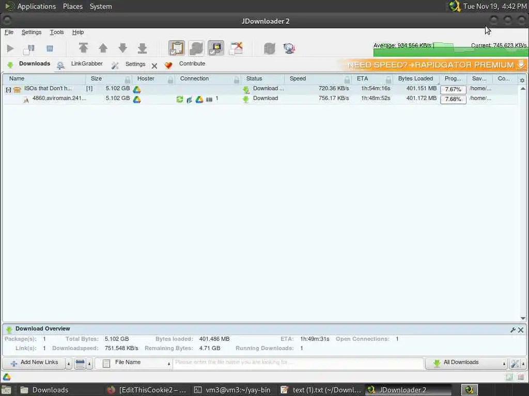
Task: Click file progress bar showing 7.68%
Action: tap(453, 100)
